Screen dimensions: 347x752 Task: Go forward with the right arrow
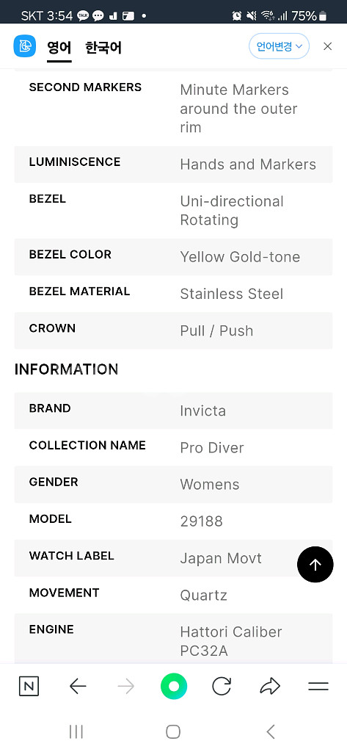[126, 687]
